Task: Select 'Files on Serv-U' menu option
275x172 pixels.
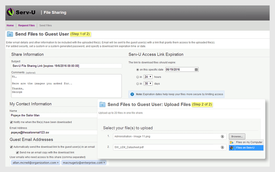Action: click(x=246, y=148)
